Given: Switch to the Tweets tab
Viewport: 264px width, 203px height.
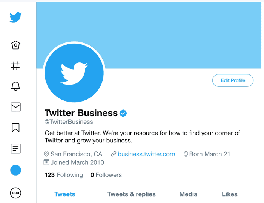Looking at the screenshot, I should point(65,194).
